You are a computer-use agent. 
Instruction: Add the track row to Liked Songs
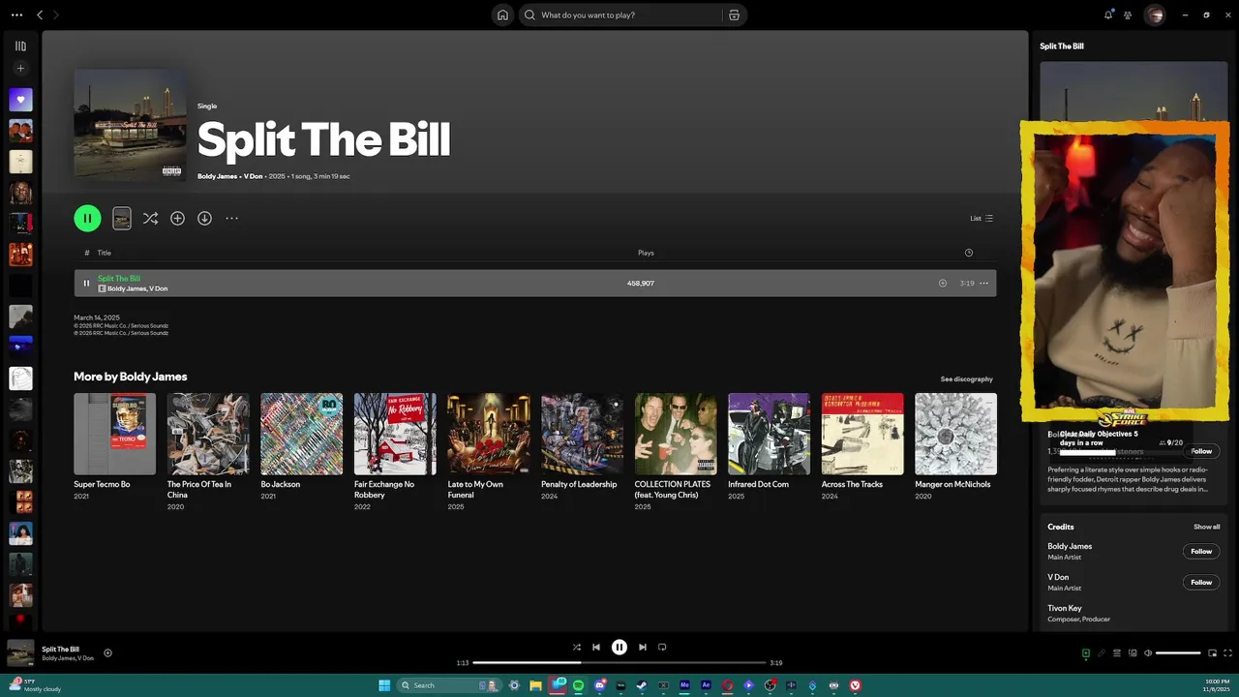click(943, 284)
